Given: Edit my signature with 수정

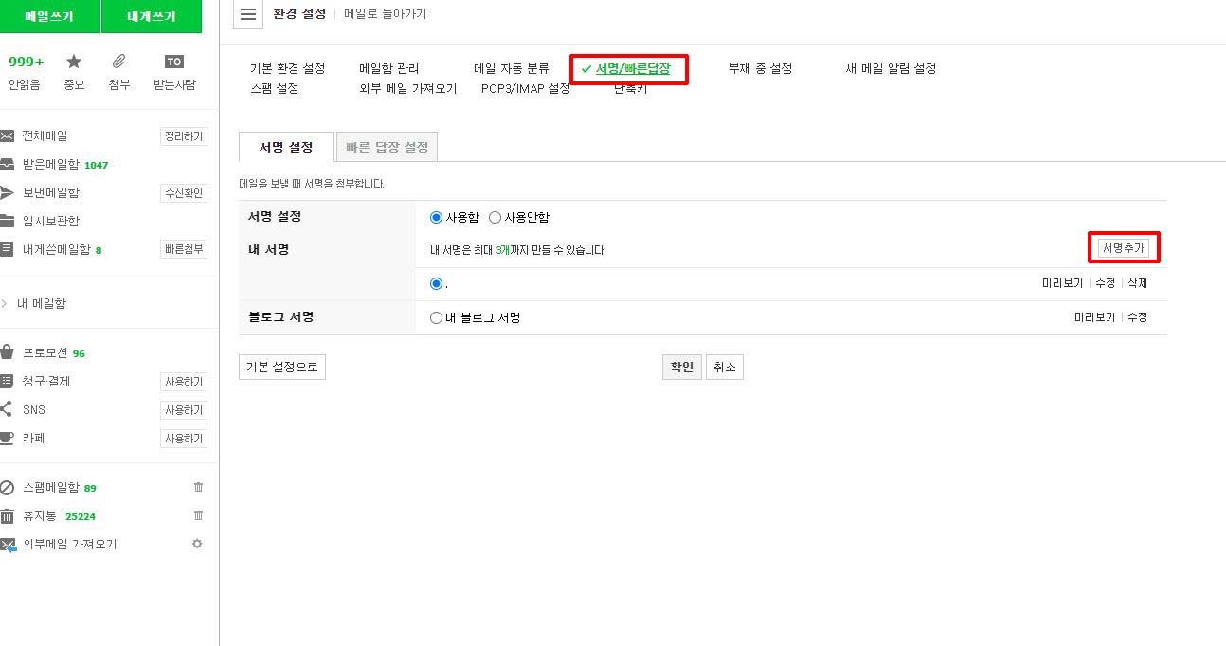Looking at the screenshot, I should pyautogui.click(x=1105, y=283).
